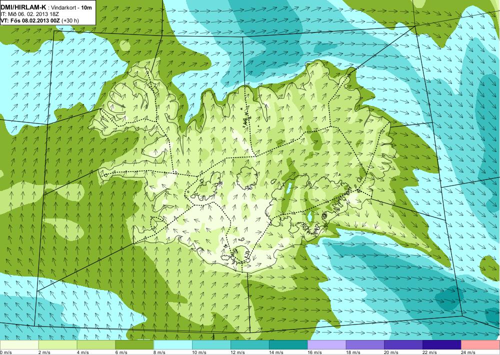This screenshot has height=355, width=500.
Task: Click the "DMI/HIRLAM-K" model title
Action: pos(23,7)
